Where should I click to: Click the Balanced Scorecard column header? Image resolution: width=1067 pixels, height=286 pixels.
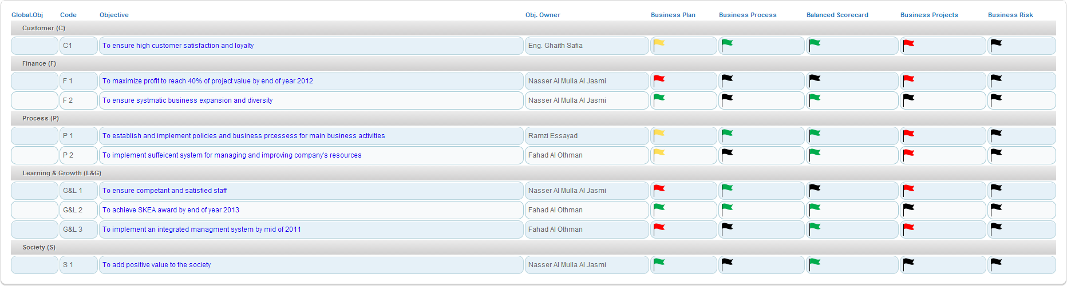pos(837,15)
